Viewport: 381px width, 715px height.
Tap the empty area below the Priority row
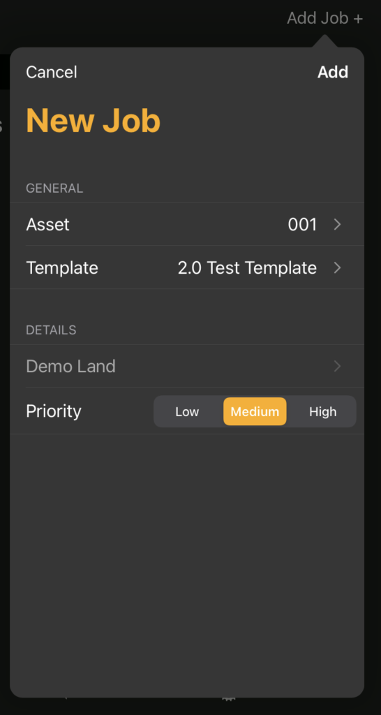187,566
